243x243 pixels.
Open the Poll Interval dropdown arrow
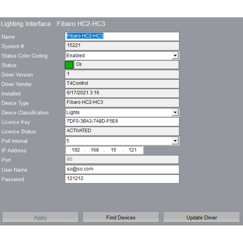tap(175, 141)
